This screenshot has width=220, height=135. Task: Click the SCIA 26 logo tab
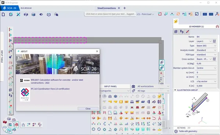(x=10, y=8)
